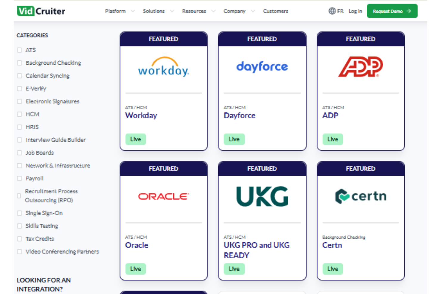This screenshot has height=294, width=441.
Task: Click the "LOOKING FOR AN INTEGRATION?" heading
Action: click(x=44, y=284)
